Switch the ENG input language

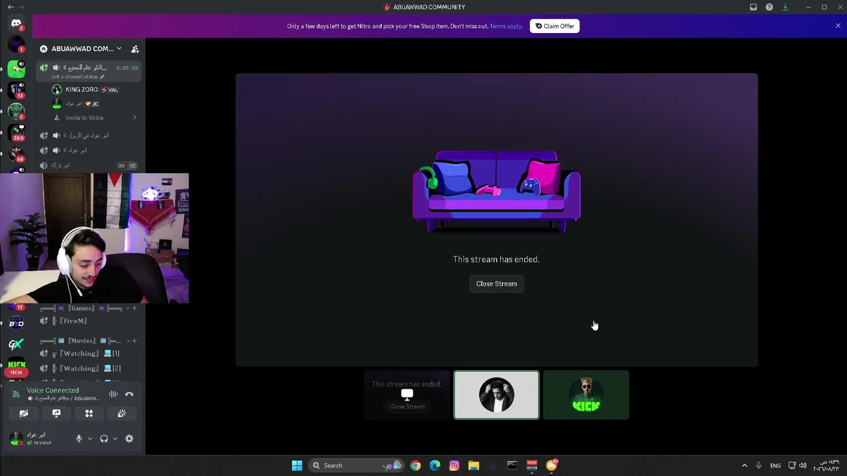775,465
